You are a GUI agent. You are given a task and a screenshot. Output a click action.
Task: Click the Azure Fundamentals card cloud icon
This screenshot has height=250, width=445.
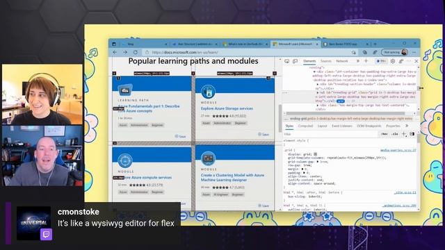[x=125, y=90]
